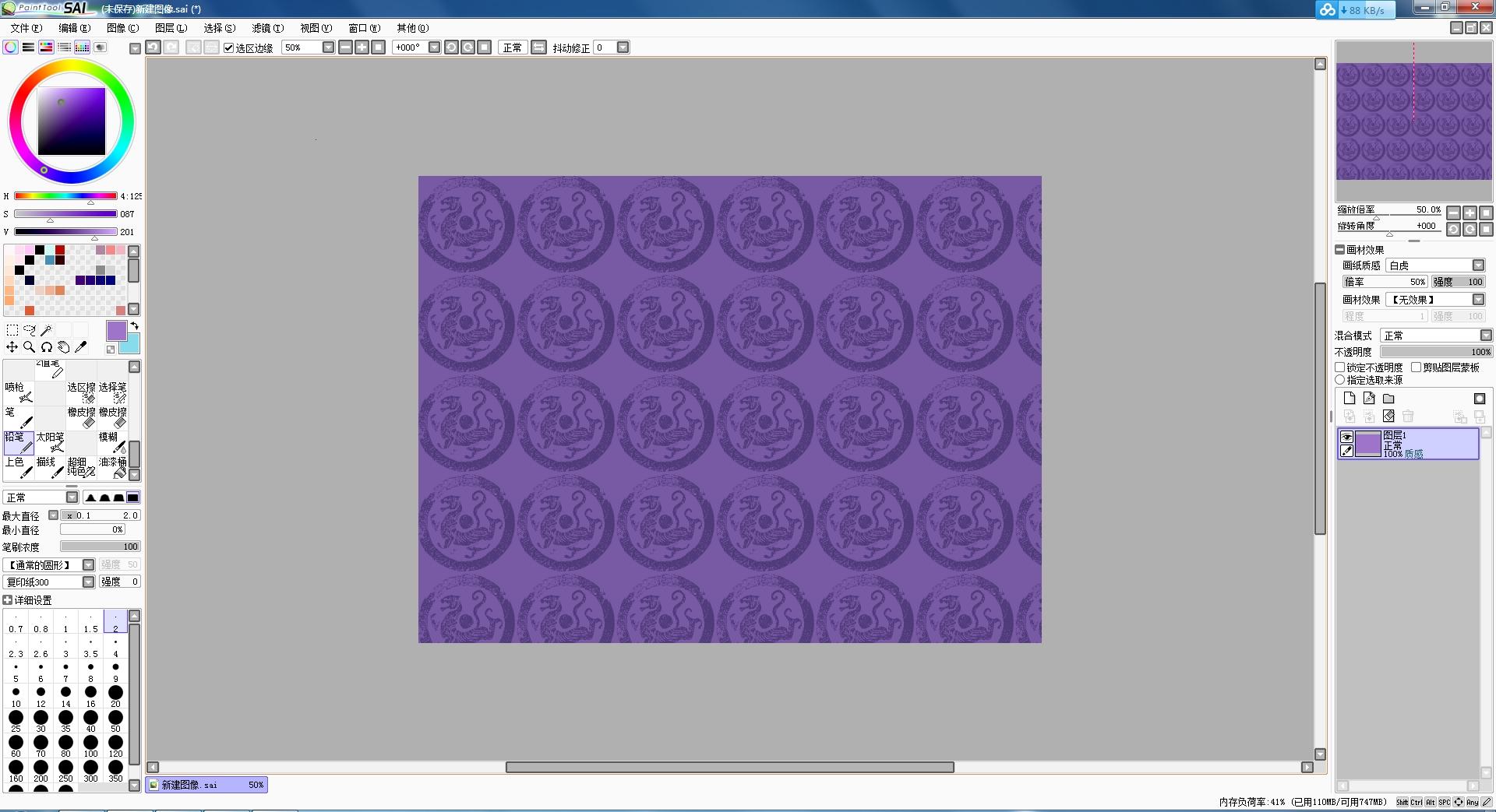This screenshot has height=812, width=1496.
Task: Expand the 详细设置 section
Action: pyautogui.click(x=8, y=600)
